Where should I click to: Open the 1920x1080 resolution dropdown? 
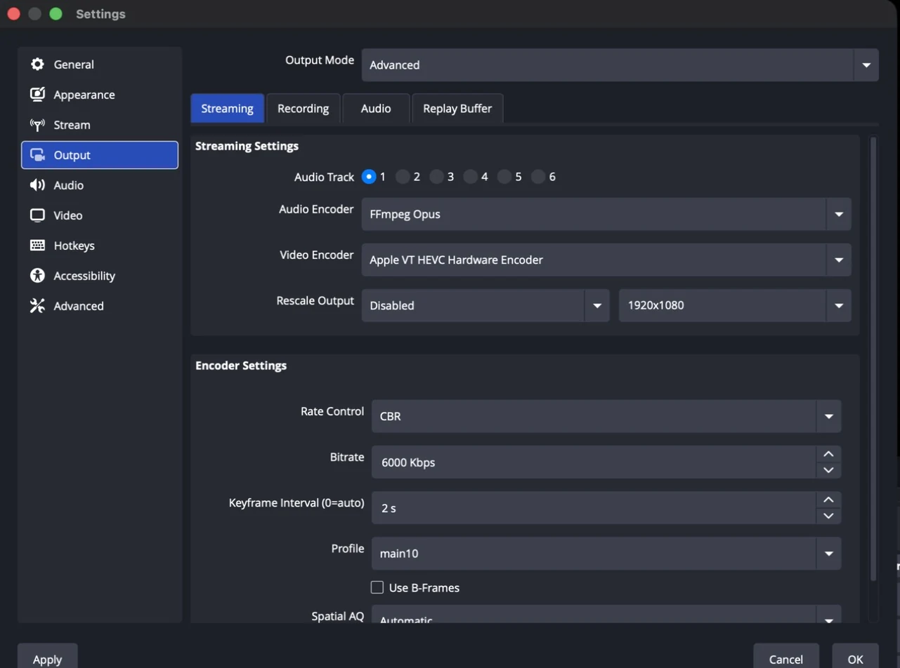[x=735, y=305]
